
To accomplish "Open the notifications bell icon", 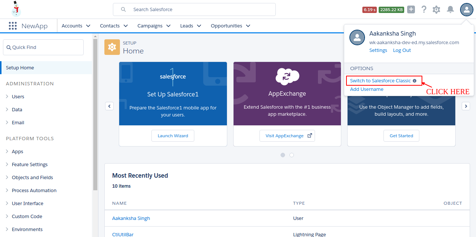I will [x=450, y=10].
